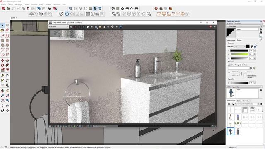Switch to the Édition tab in Matières
Image resolution: width=265 pixels, height=149 pixels.
[239, 40]
